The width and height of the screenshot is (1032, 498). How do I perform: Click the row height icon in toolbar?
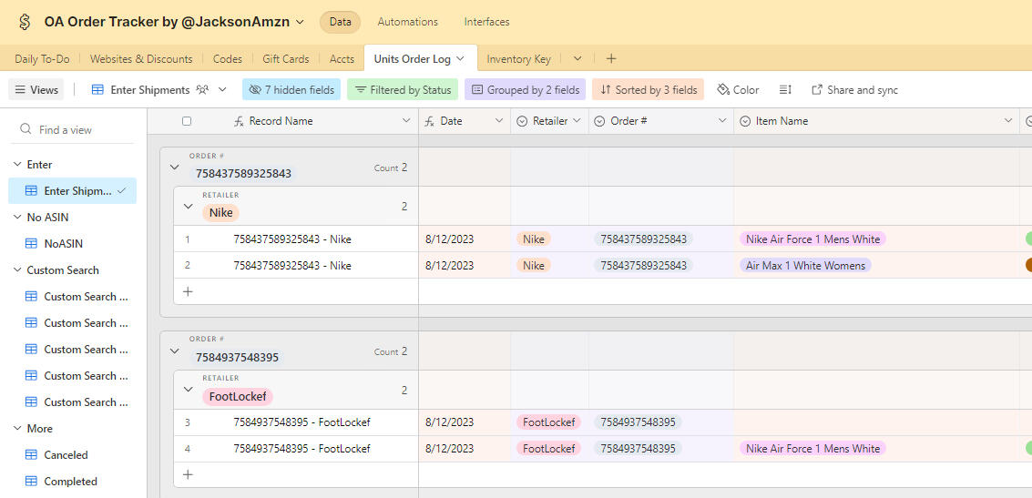(785, 90)
